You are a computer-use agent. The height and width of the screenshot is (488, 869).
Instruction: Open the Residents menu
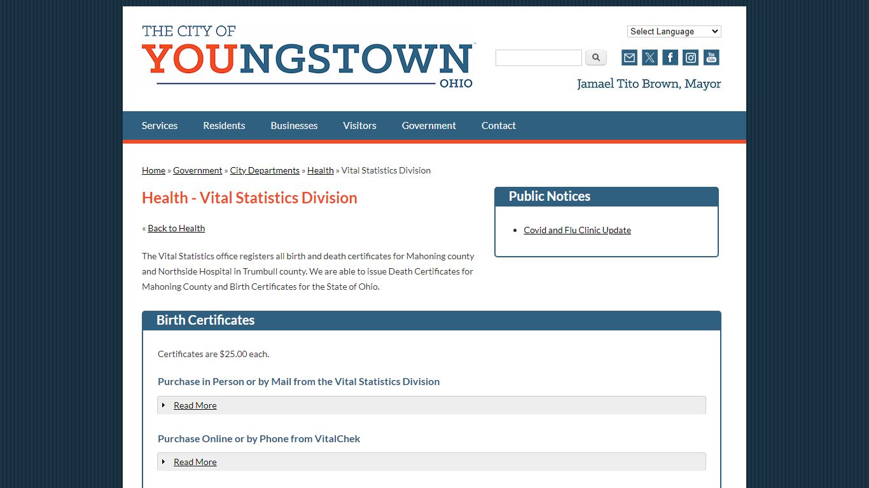[224, 126]
